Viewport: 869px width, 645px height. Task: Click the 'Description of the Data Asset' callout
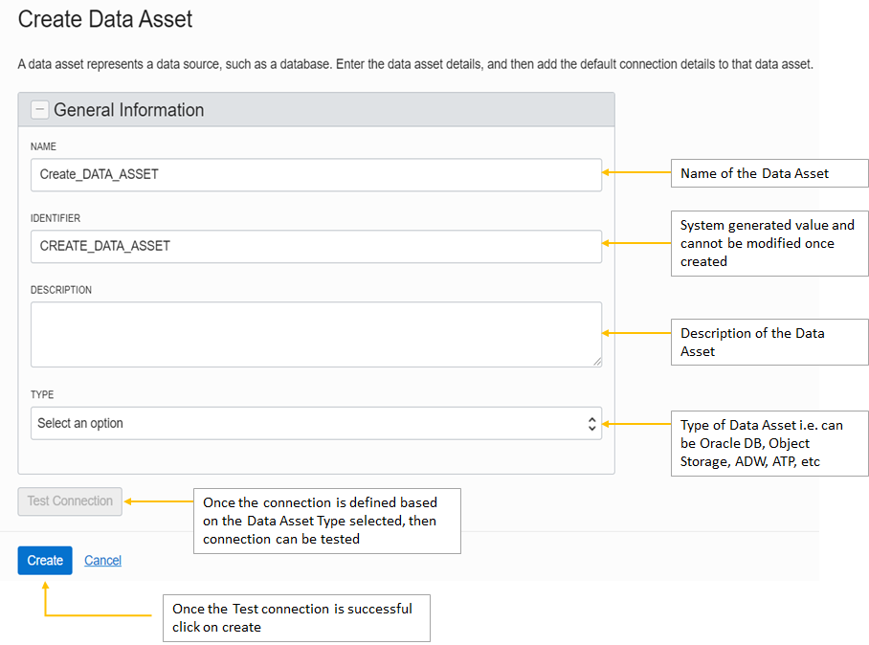769,342
